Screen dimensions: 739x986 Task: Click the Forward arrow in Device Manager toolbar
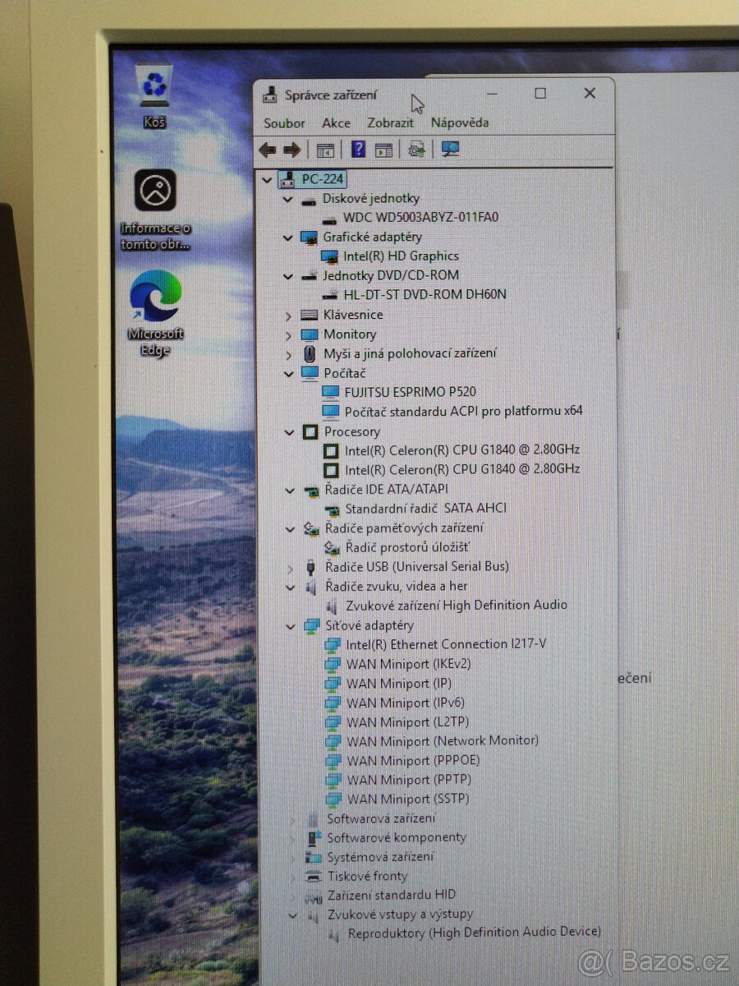(x=291, y=150)
